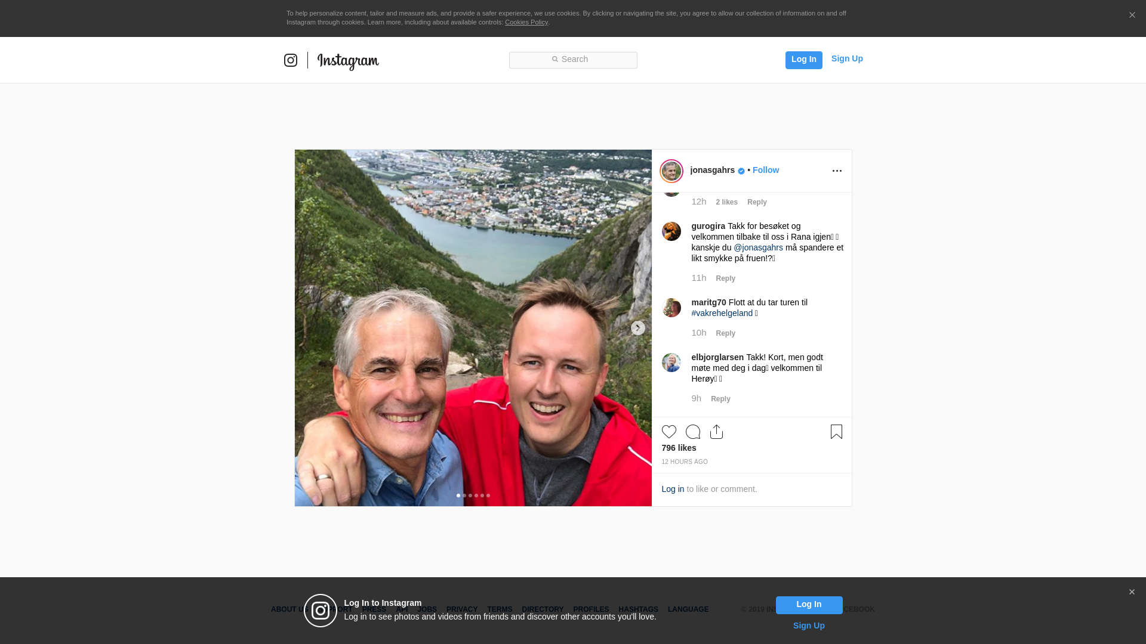Click gurogira's commenter avatar
This screenshot has width=1146, height=644.
(671, 231)
